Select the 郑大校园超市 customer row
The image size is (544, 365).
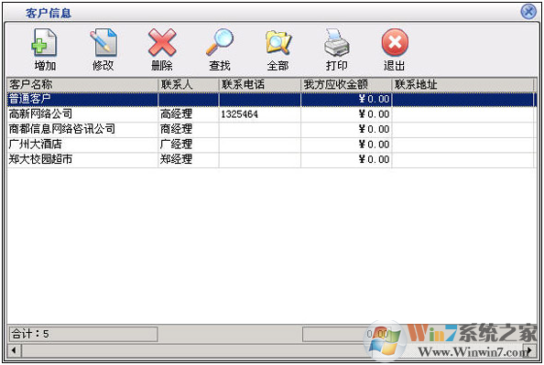(x=272, y=159)
